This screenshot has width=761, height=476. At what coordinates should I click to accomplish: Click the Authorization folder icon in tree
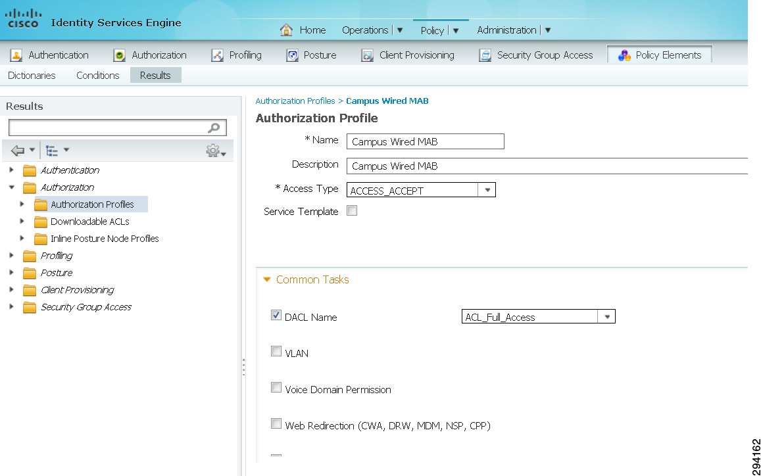tap(30, 187)
